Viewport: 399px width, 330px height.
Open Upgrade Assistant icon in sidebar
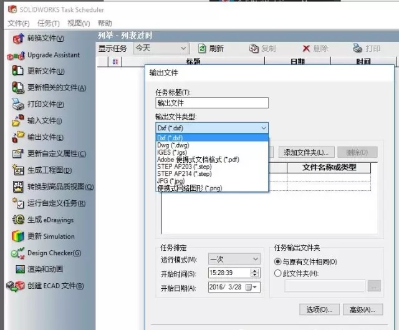tap(16, 56)
